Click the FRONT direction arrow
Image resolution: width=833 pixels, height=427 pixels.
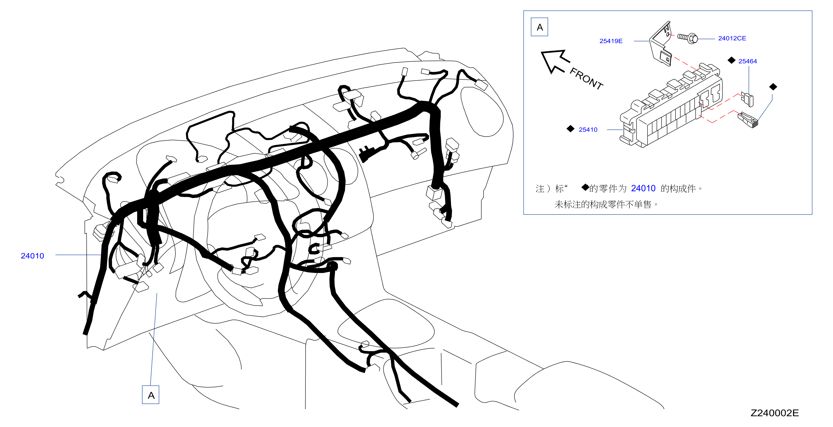(554, 61)
